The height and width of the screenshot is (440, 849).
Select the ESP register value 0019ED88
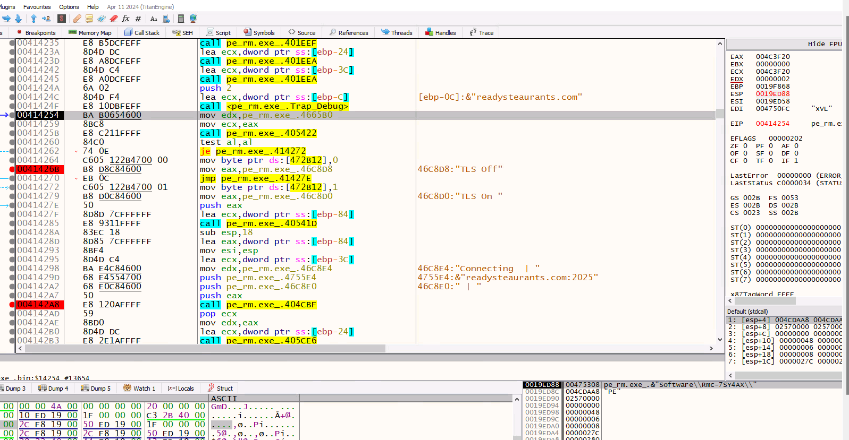773,94
